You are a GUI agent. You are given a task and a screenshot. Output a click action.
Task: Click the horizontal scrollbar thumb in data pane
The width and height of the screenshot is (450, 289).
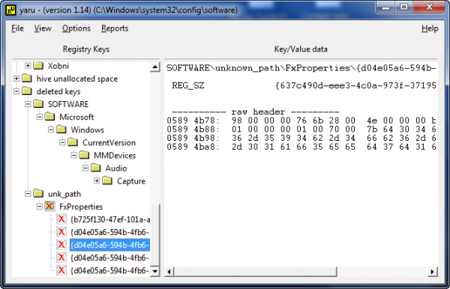click(256, 272)
